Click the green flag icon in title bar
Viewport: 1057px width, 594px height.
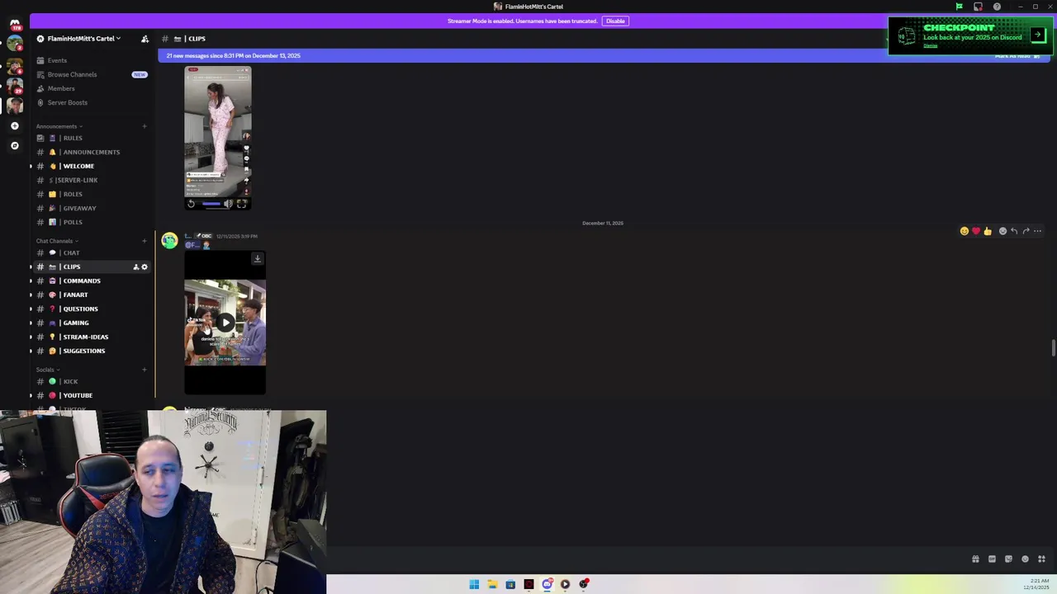coord(959,7)
